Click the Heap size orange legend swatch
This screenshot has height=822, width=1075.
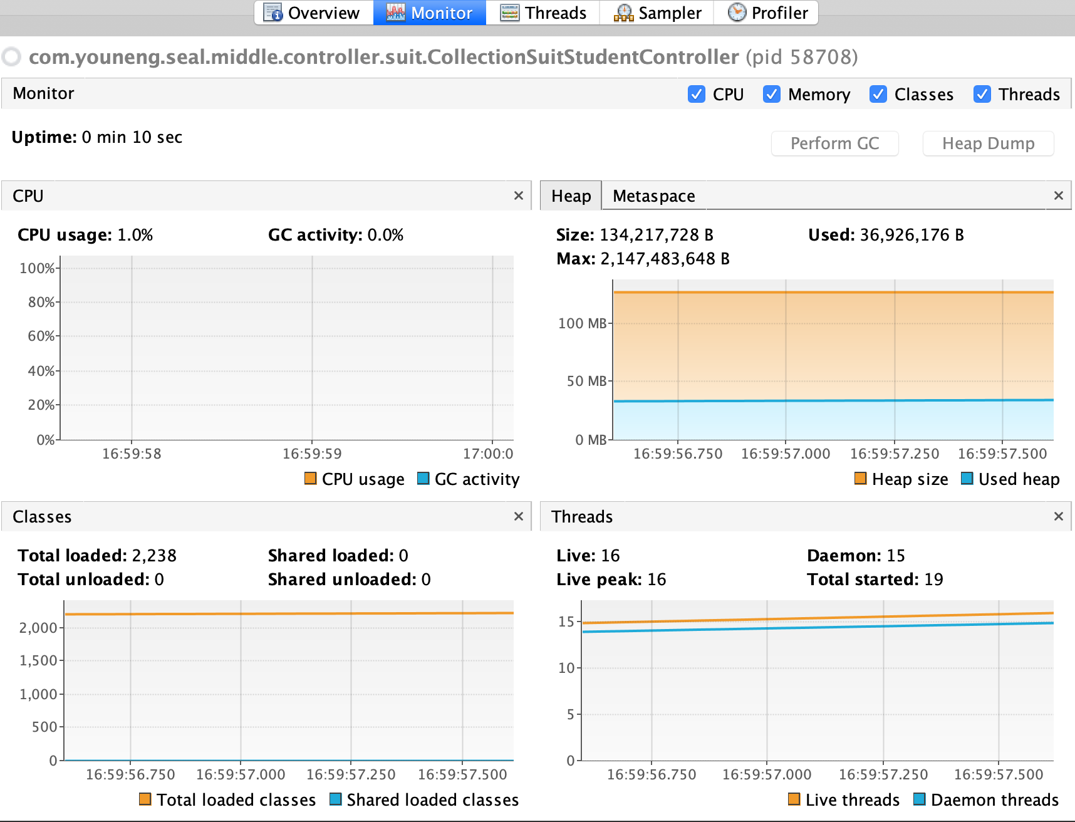(x=860, y=479)
